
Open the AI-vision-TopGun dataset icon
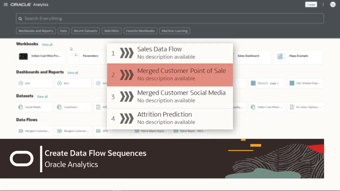(x=292, y=107)
